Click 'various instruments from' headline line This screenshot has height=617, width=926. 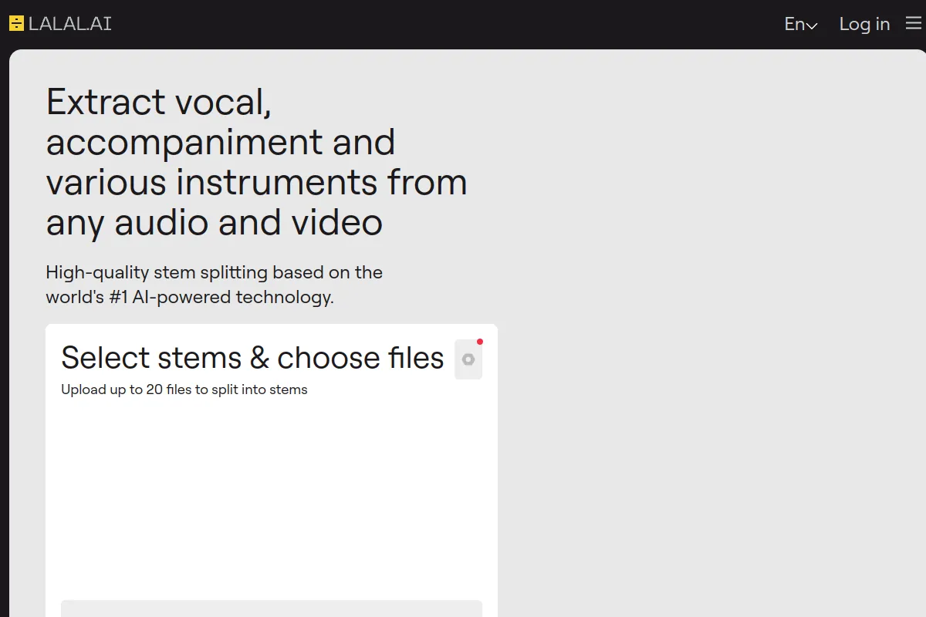[256, 182]
